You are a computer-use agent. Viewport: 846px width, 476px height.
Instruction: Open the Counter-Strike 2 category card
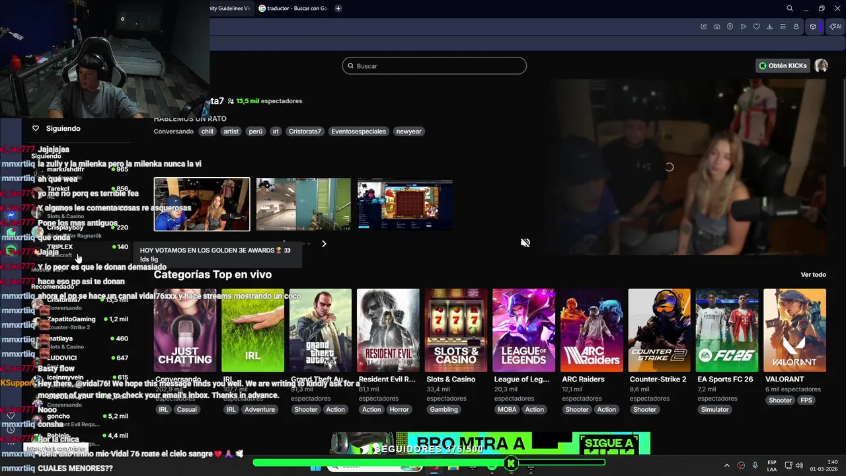tap(659, 331)
